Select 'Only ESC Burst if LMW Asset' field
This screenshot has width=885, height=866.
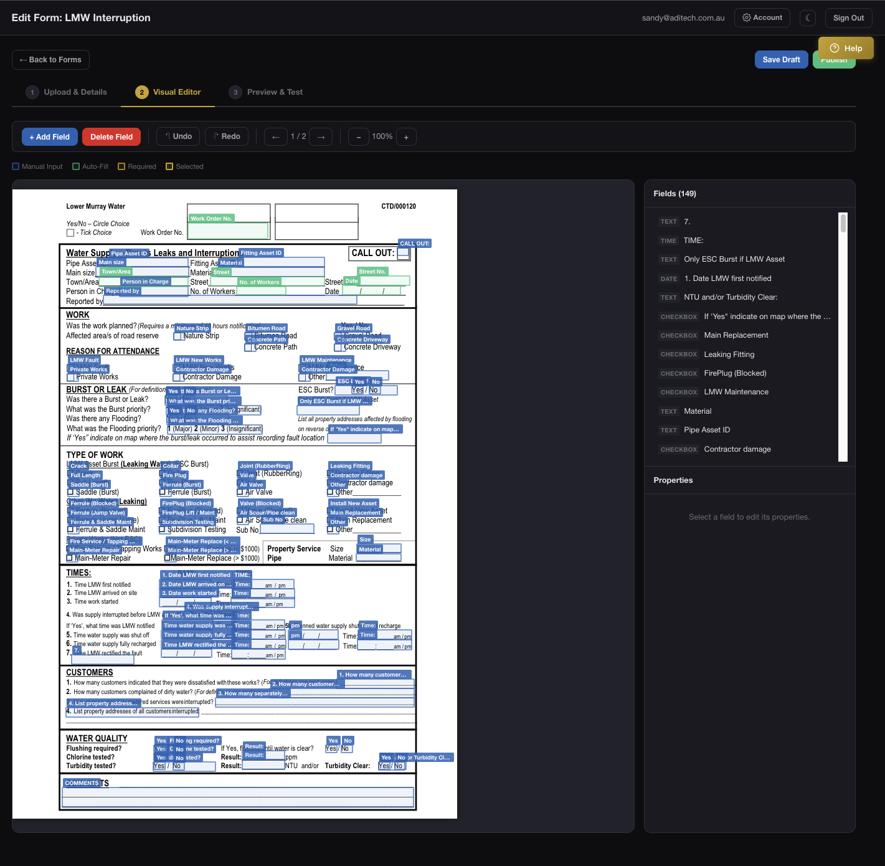[744, 259]
